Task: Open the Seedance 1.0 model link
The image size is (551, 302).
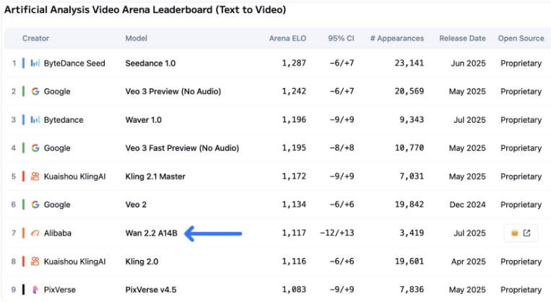Action: pos(150,64)
